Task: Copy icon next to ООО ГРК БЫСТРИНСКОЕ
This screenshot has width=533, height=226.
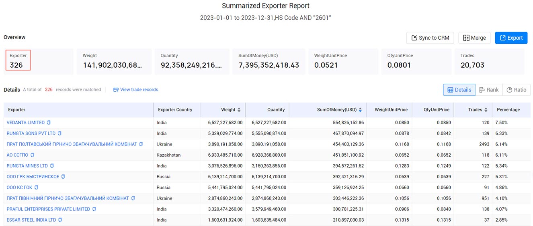Action: click(63, 177)
